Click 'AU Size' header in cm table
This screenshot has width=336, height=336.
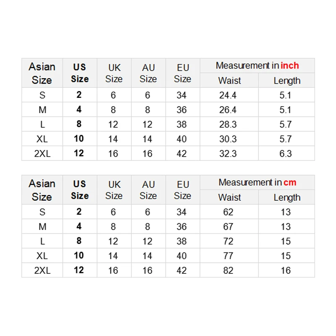pos(148,190)
